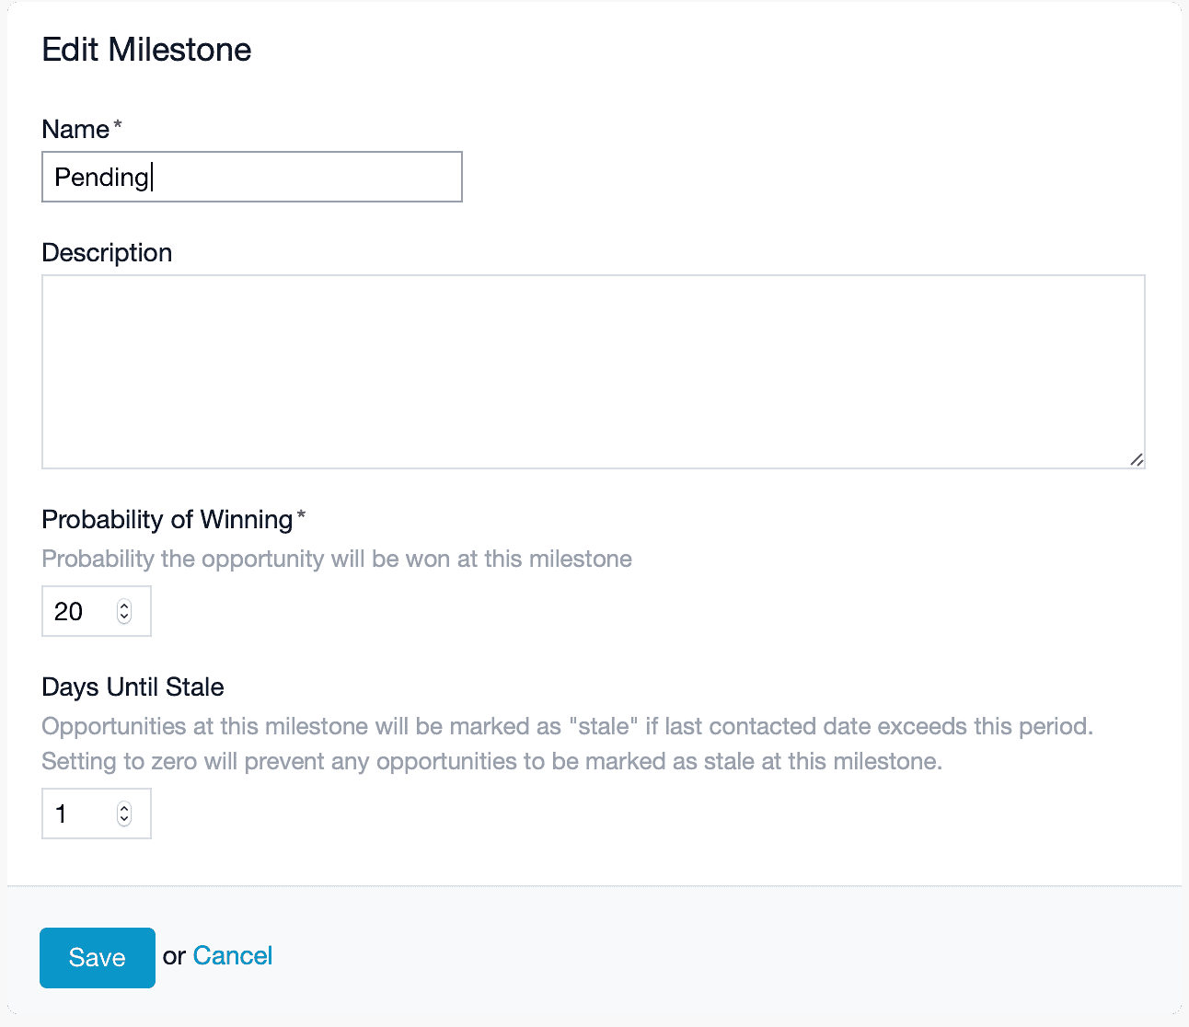
Task: Decrease Probability of Winning with down arrow
Action: click(x=124, y=617)
